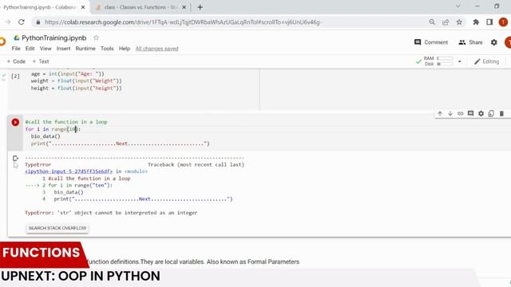Copy link to cell icon
The image size is (511, 287).
[460, 113]
